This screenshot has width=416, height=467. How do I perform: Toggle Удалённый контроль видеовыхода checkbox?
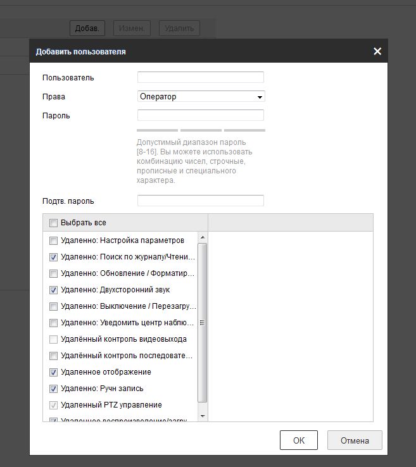53,339
